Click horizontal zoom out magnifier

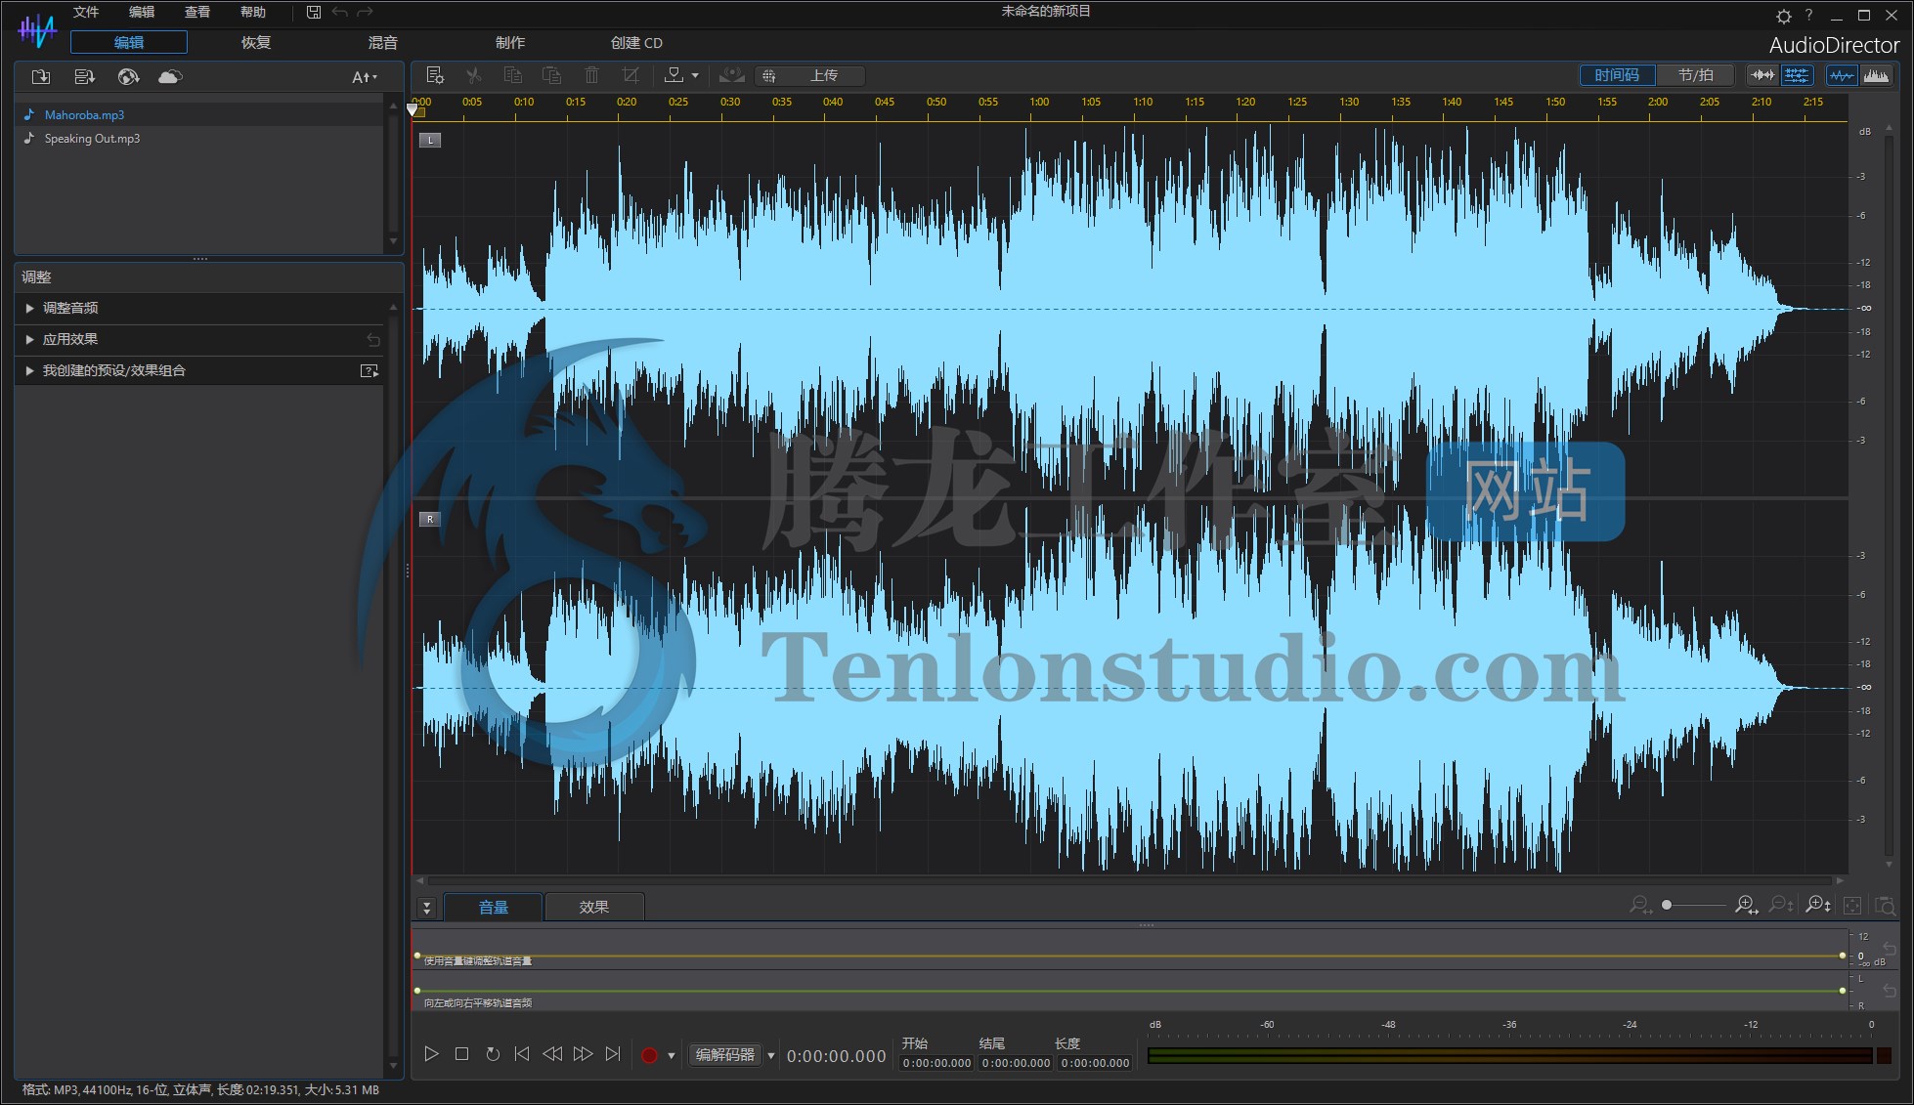point(1640,905)
